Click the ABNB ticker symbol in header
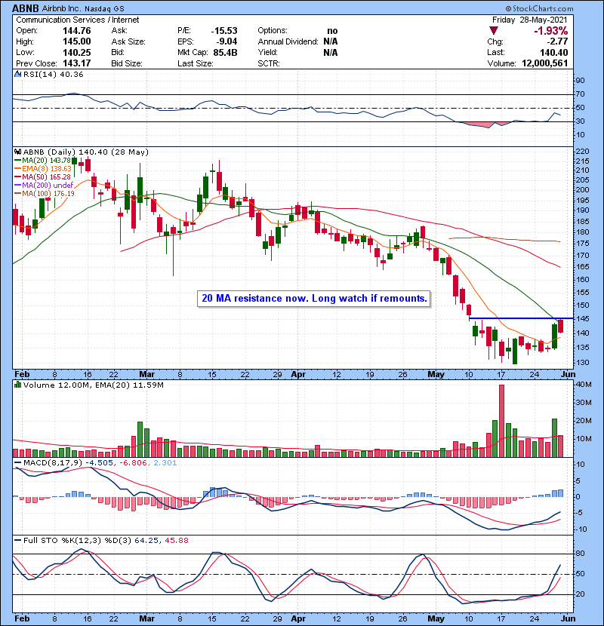Image resolution: width=604 pixels, height=626 pixels. coord(26,8)
